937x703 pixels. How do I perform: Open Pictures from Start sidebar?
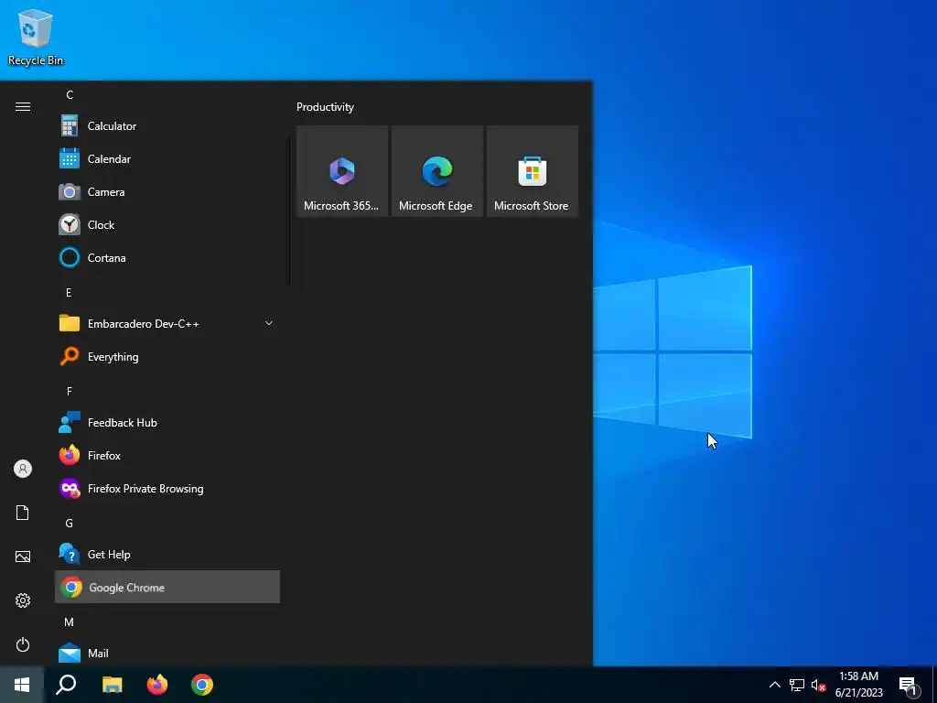[23, 557]
